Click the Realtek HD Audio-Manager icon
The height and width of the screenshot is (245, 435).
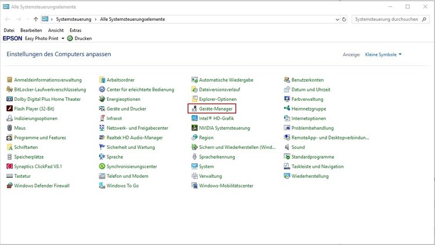(x=102, y=138)
